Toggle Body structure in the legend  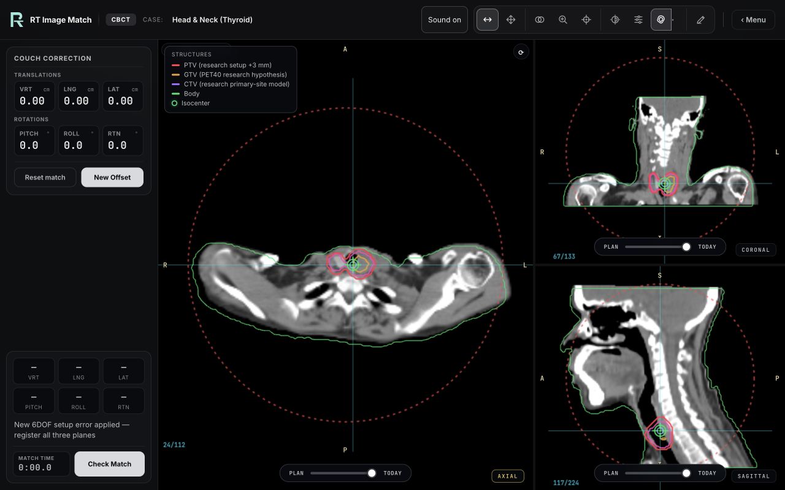tap(231, 94)
